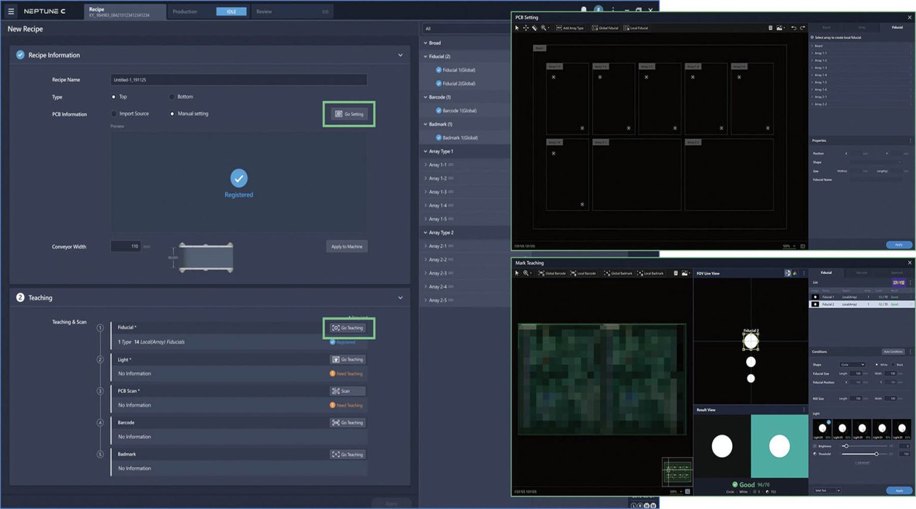The width and height of the screenshot is (916, 509).
Task: Select the pointer tool in Mark Teaching toolbar
Action: [x=517, y=273]
